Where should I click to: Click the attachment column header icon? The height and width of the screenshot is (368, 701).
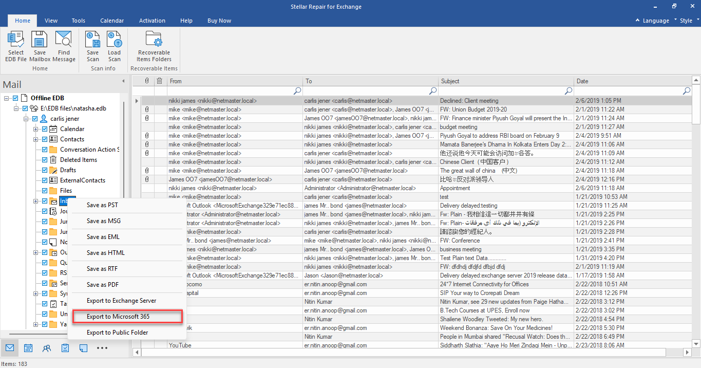pyautogui.click(x=147, y=81)
